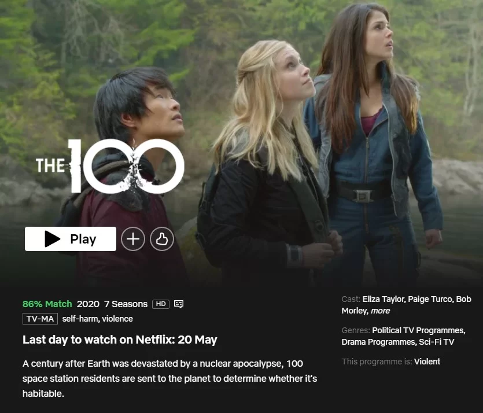Expand the cast list via more
Viewport: 483px width, 413px height.
coord(381,311)
